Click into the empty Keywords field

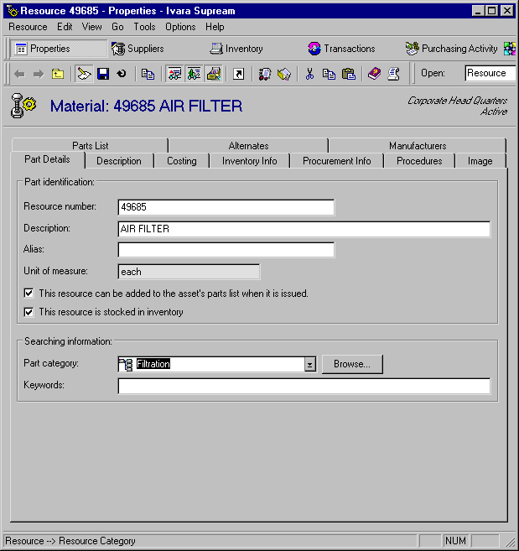click(x=304, y=386)
